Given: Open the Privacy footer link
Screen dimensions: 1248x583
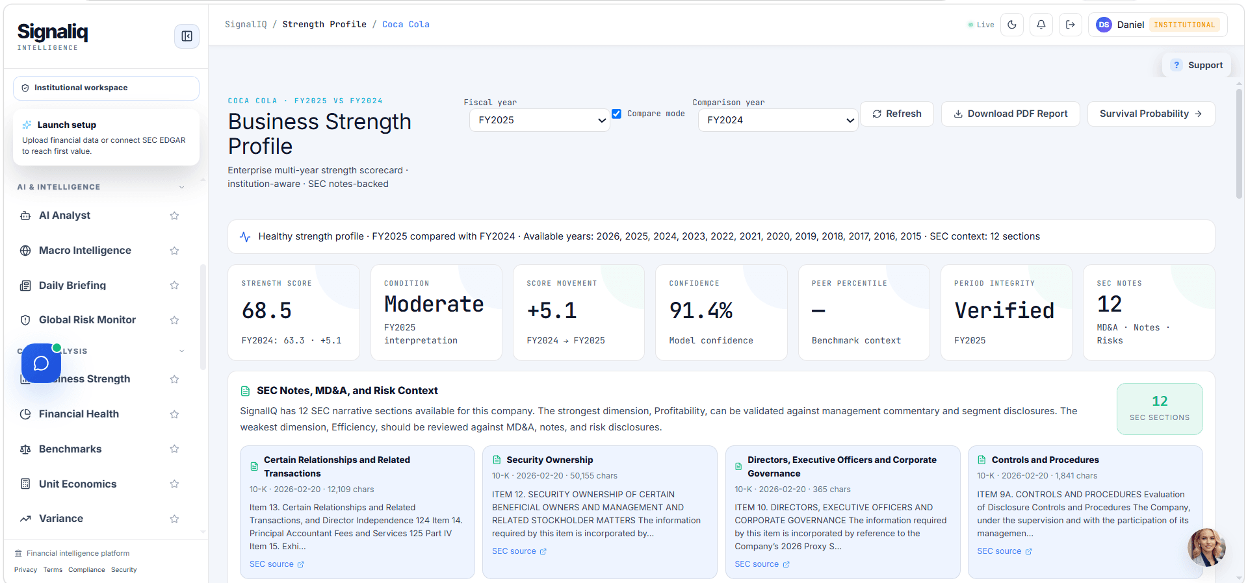Looking at the screenshot, I should (25, 570).
